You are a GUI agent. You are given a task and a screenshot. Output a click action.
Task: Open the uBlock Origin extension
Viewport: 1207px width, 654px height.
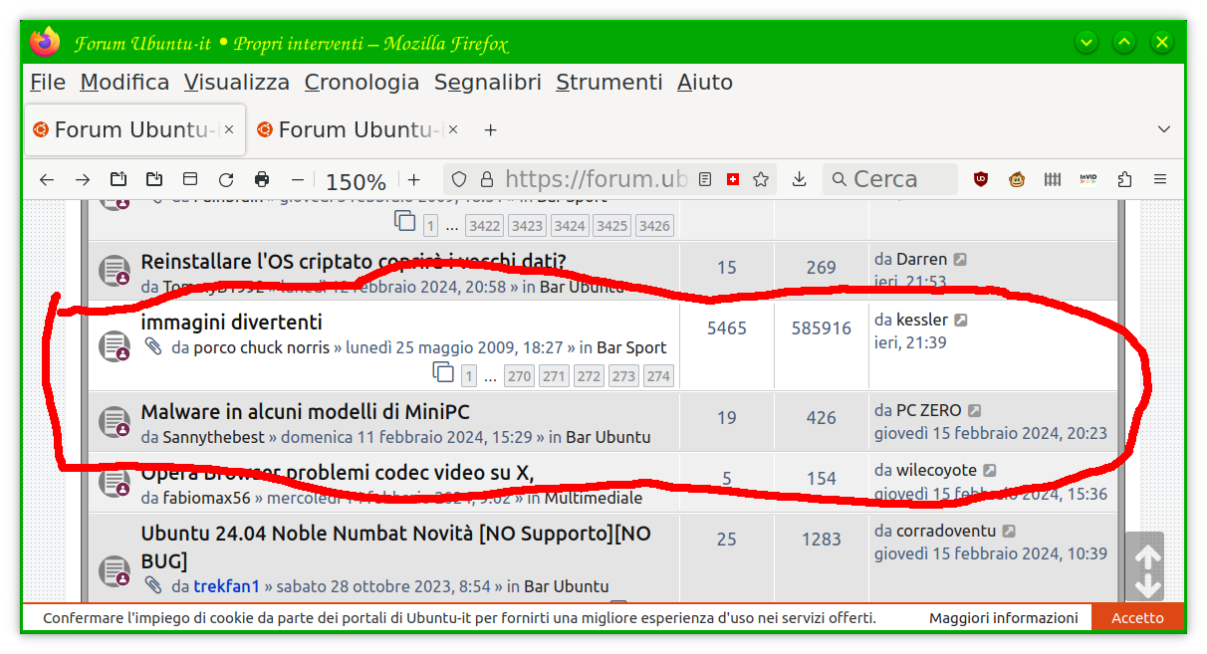981,180
